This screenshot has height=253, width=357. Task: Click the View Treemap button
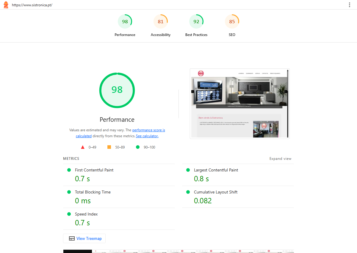click(x=84, y=238)
